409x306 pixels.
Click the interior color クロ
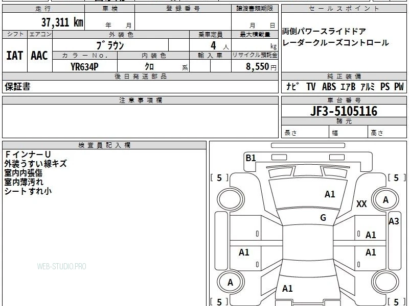click(149, 67)
